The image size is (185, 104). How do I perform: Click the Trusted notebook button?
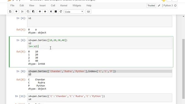click(151, 5)
